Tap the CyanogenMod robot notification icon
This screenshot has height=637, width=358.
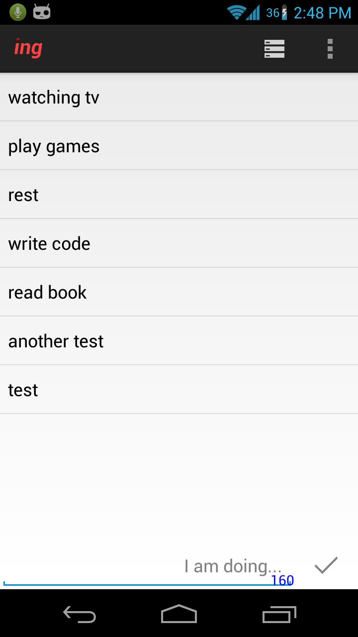pos(42,12)
